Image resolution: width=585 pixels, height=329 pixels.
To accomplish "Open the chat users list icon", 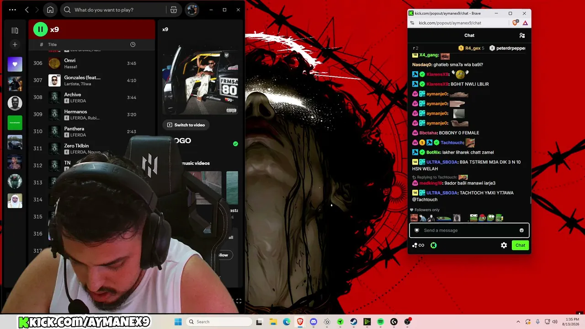I will click(522, 35).
